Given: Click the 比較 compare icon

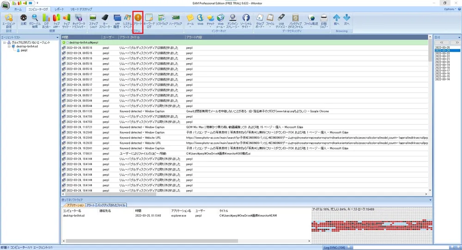Looking at the screenshot, I should tap(24, 20).
